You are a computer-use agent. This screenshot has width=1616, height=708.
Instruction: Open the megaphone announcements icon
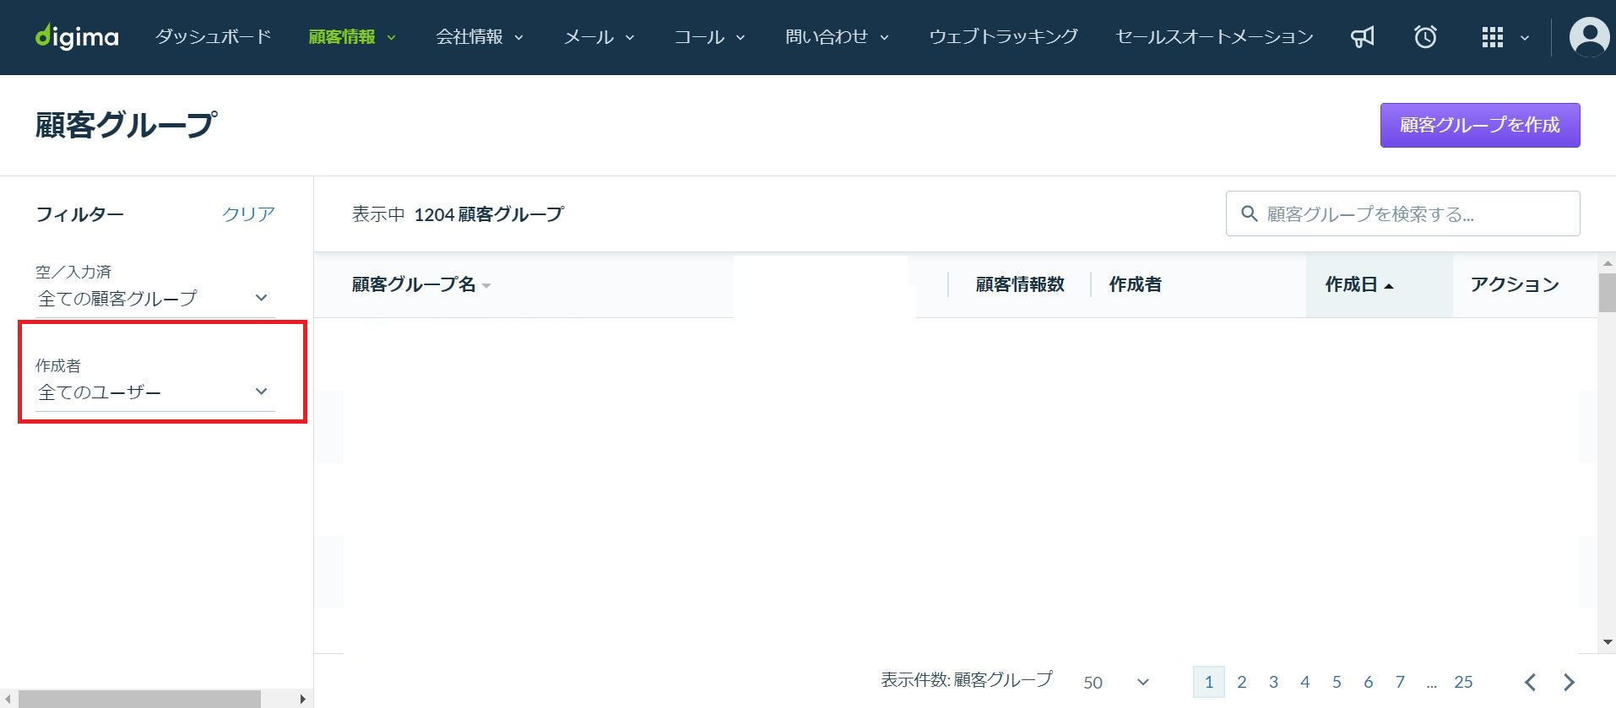pos(1362,37)
